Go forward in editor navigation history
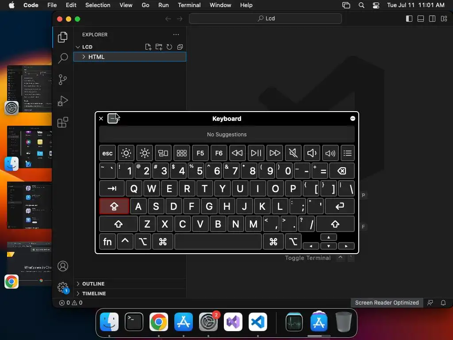The image size is (453, 340). click(x=180, y=19)
